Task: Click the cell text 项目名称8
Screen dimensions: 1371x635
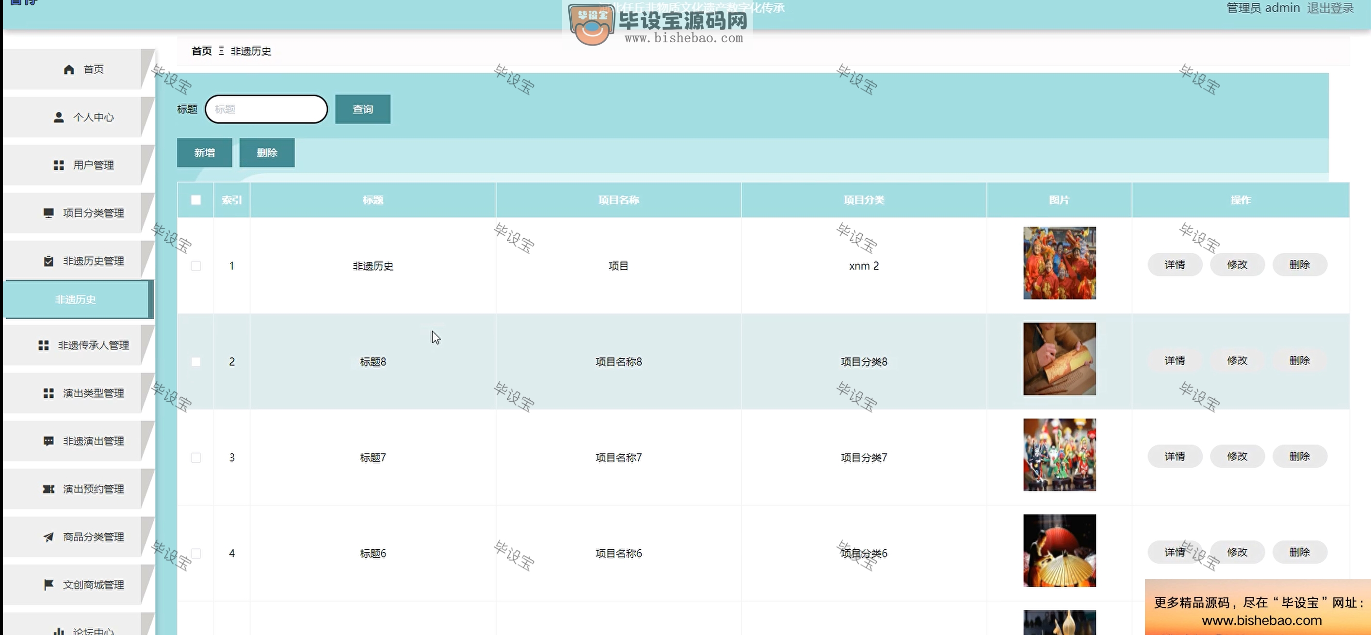Action: click(x=618, y=361)
